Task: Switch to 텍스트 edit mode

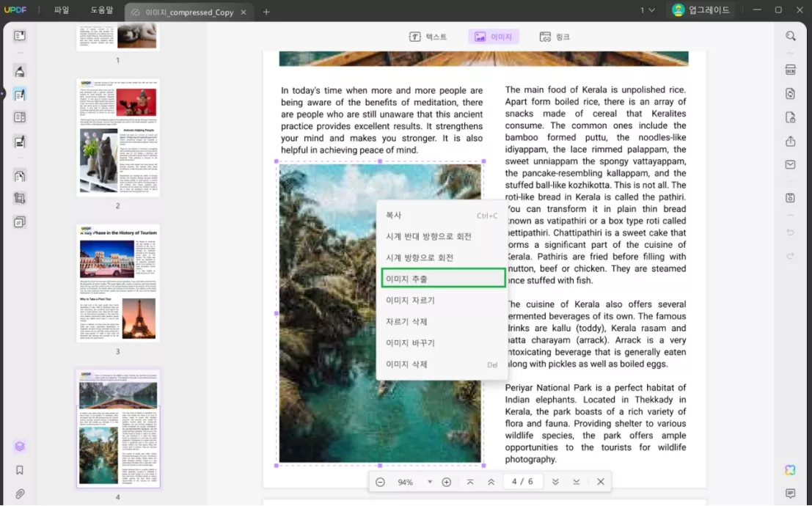Action: 428,37
